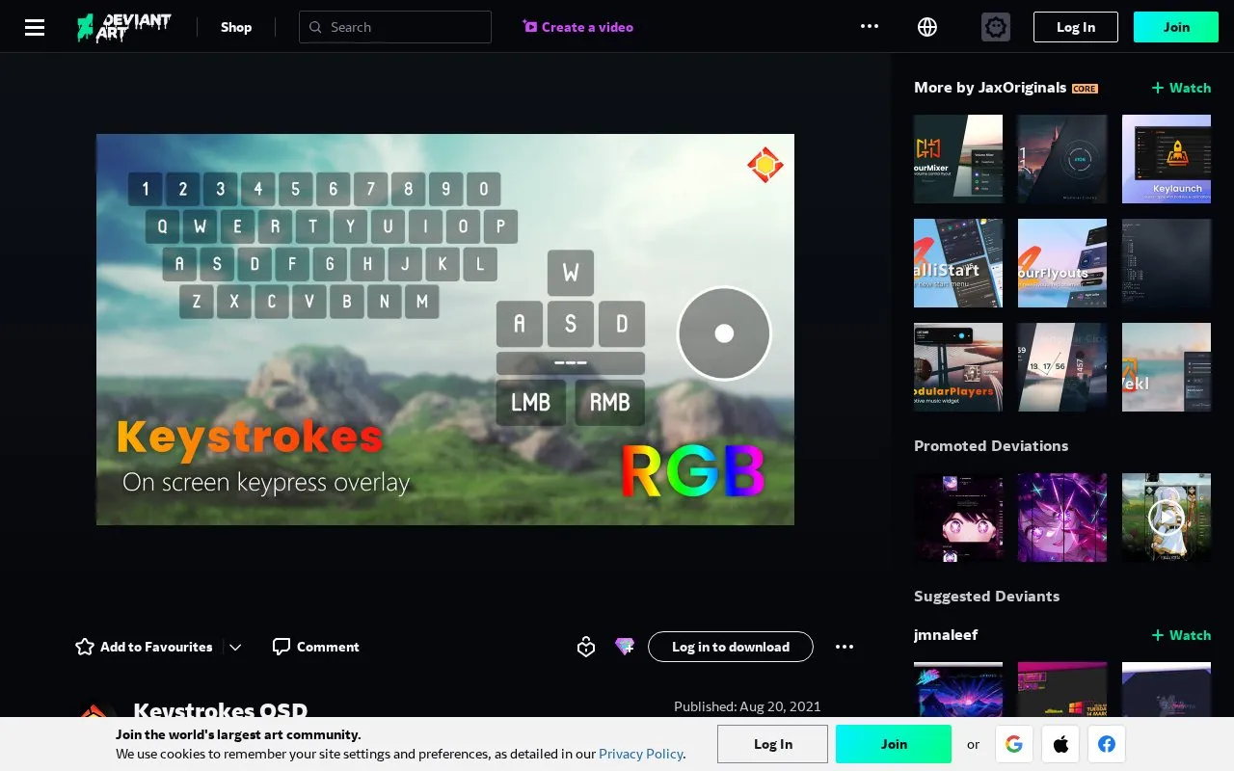Open the Keystrokes overlay artwork image
The image size is (1234, 771).
[445, 330]
